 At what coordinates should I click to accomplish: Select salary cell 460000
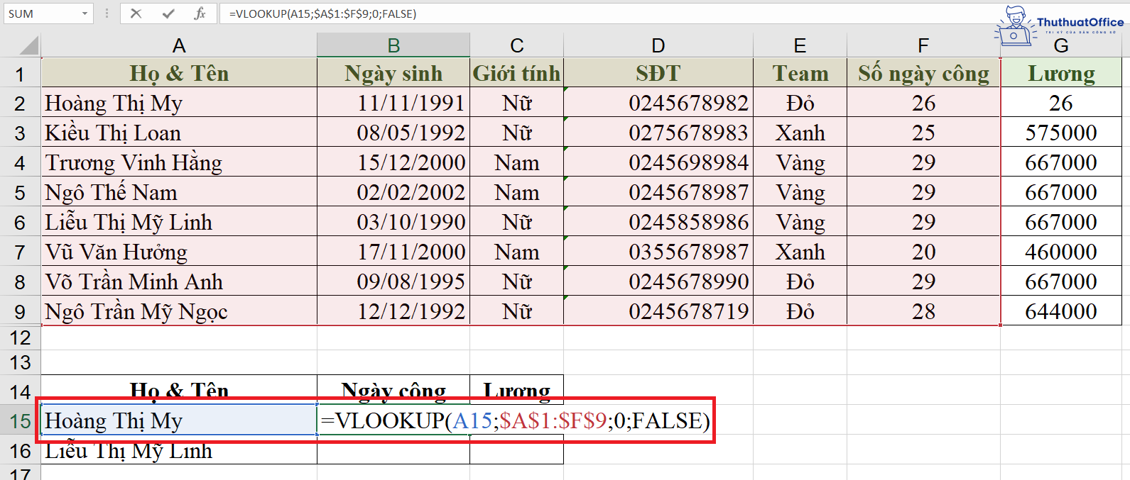[x=1061, y=252]
